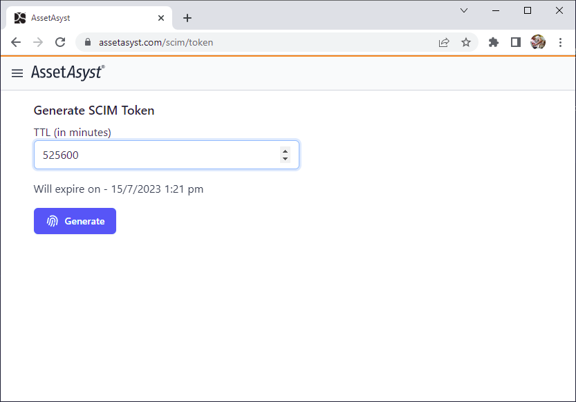Reload the current page

point(60,43)
